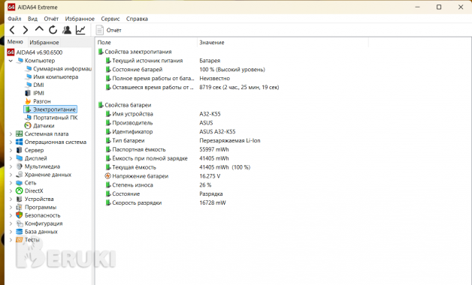Click the Устройства tree icon
Viewport: 472px width, 285px height.
pos(20,199)
